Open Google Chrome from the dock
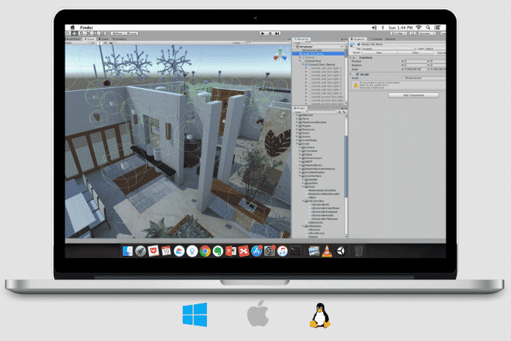Screen dimensions: 511x341 click(205, 251)
